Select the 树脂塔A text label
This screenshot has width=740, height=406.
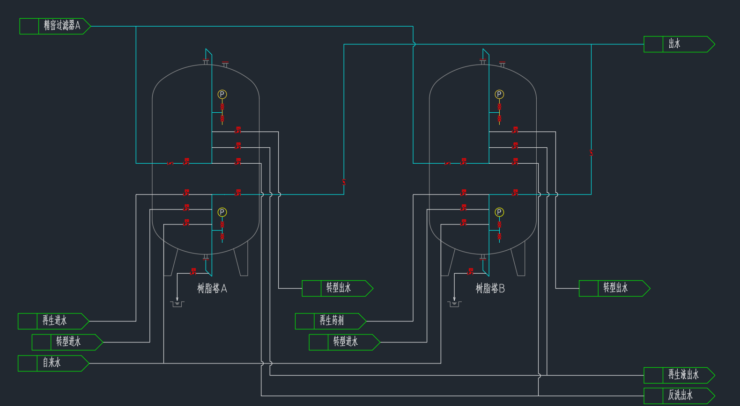pos(212,289)
